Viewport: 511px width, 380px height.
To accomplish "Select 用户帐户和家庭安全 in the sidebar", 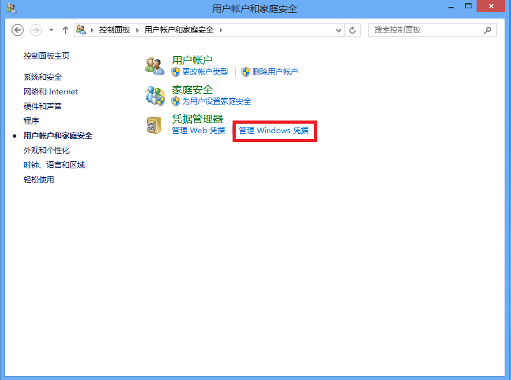I will (x=58, y=136).
